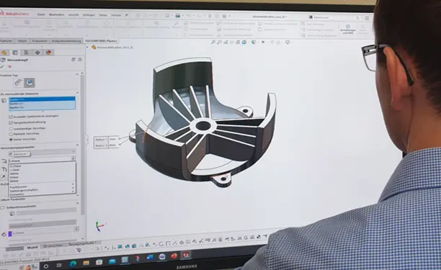441x270 pixels.
Task: Click the search commands field in the title bar
Action: (334, 17)
